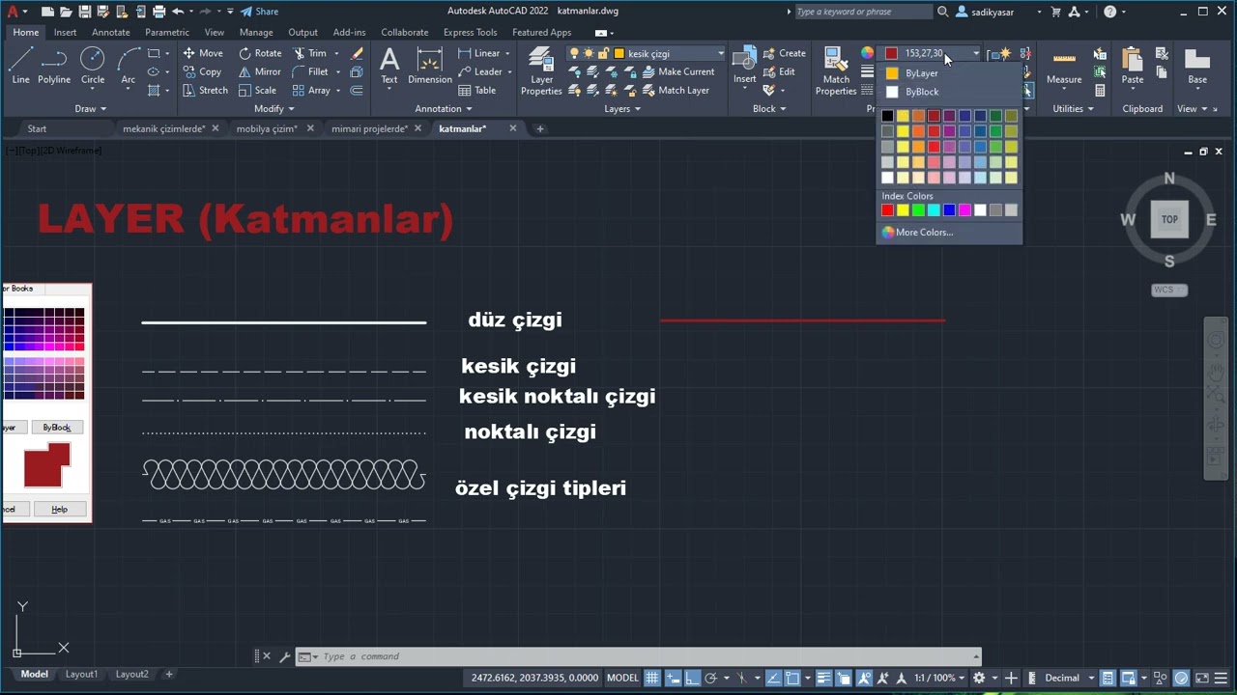This screenshot has width=1237, height=695.
Task: Select the Polyline tool
Action: click(54, 66)
